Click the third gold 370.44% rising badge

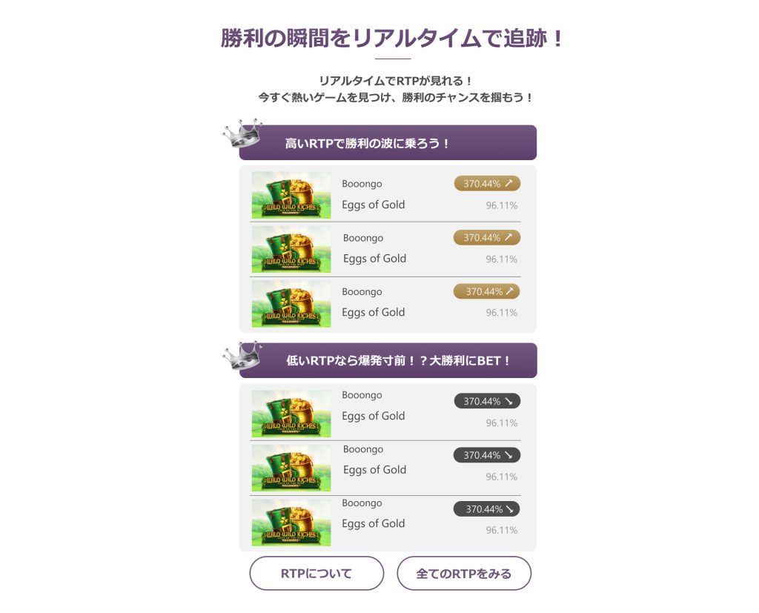coord(486,291)
